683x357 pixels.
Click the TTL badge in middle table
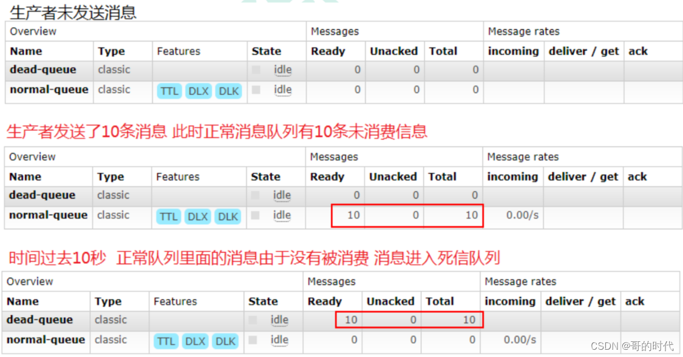pyautogui.click(x=169, y=216)
